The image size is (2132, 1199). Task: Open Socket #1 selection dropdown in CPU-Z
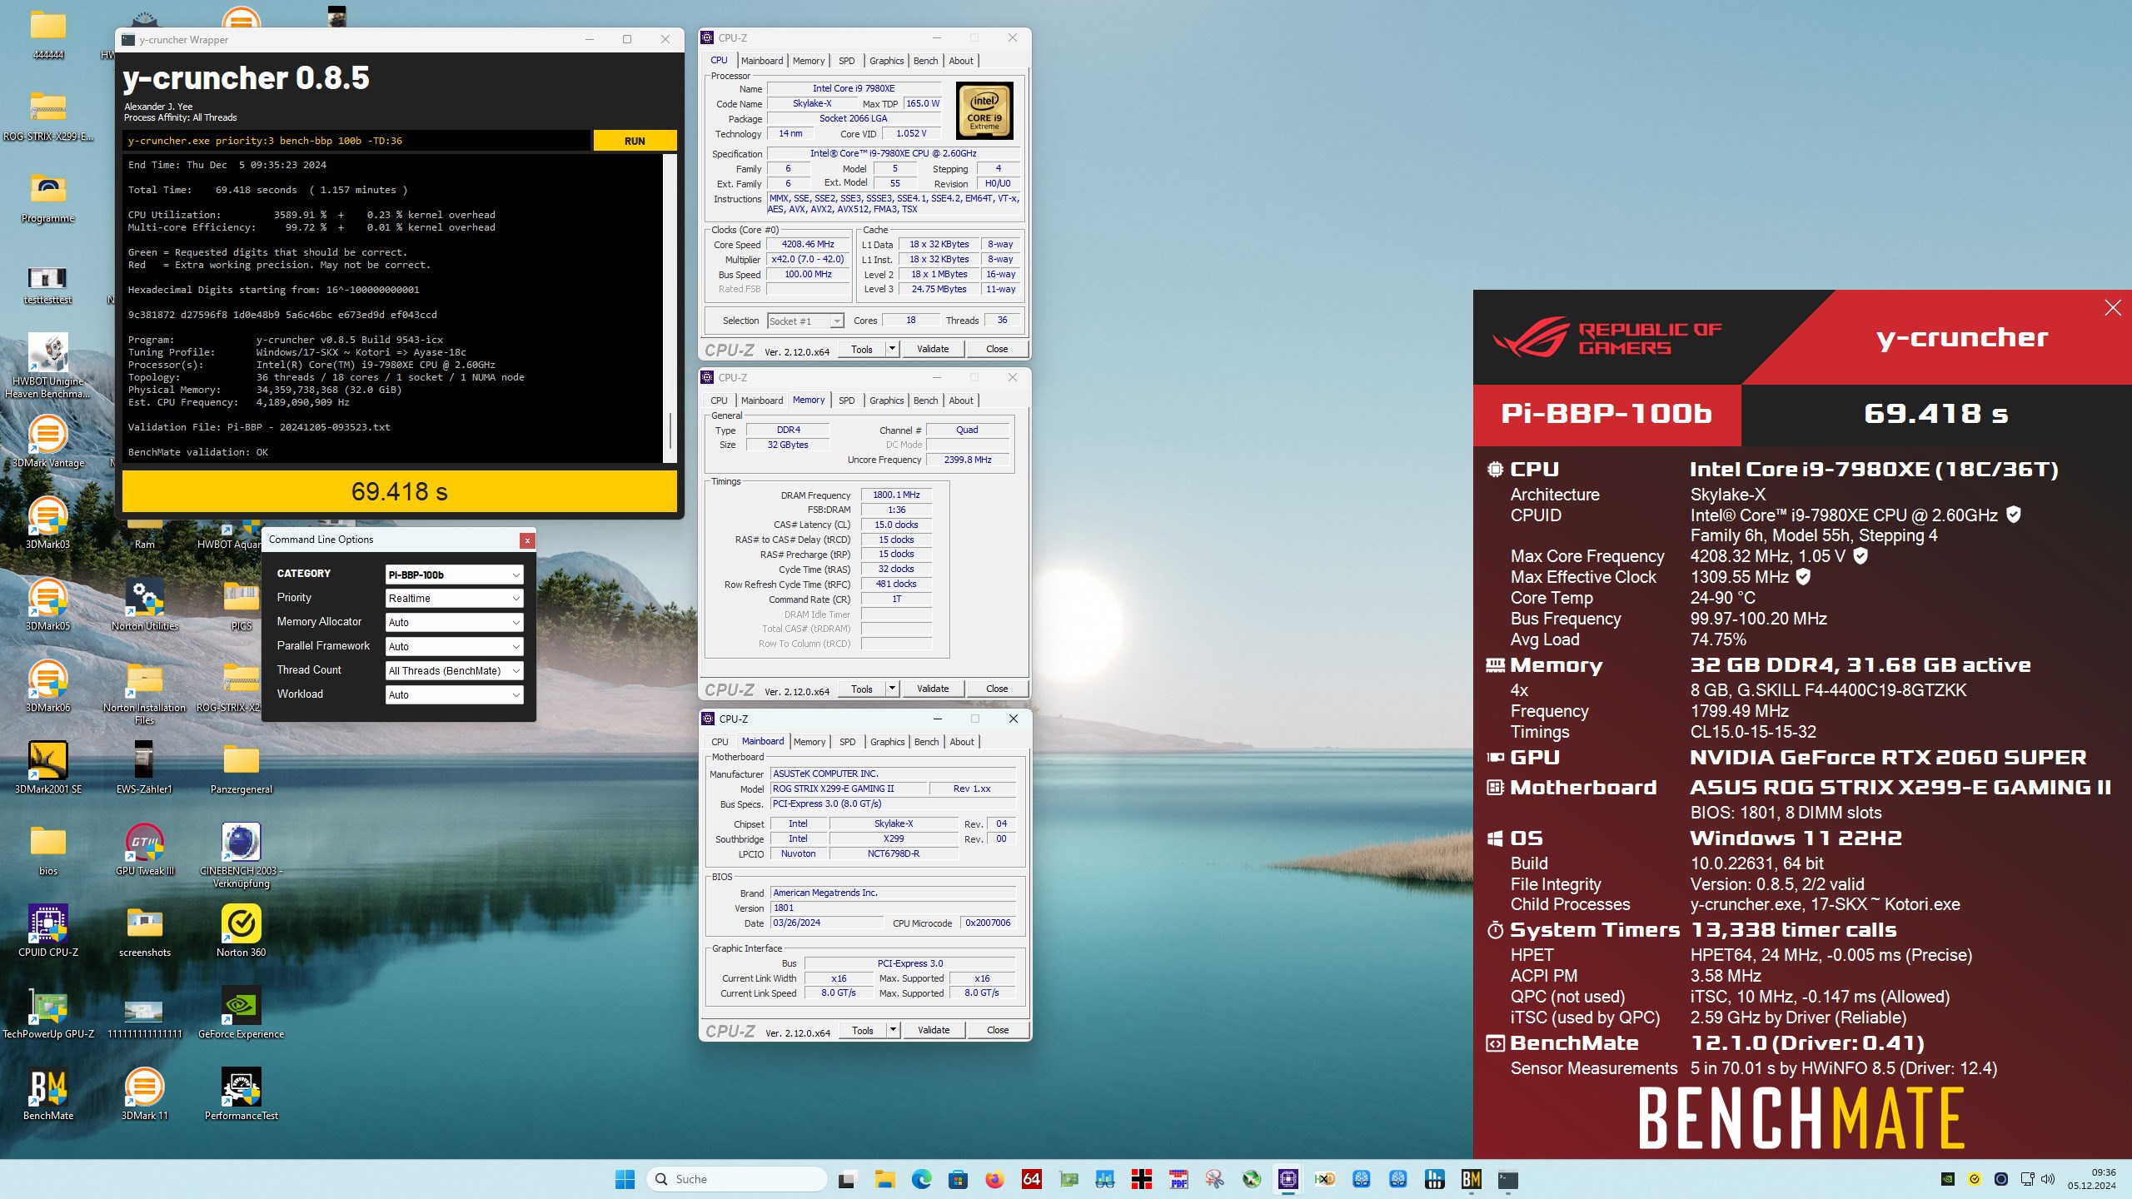coord(805,321)
